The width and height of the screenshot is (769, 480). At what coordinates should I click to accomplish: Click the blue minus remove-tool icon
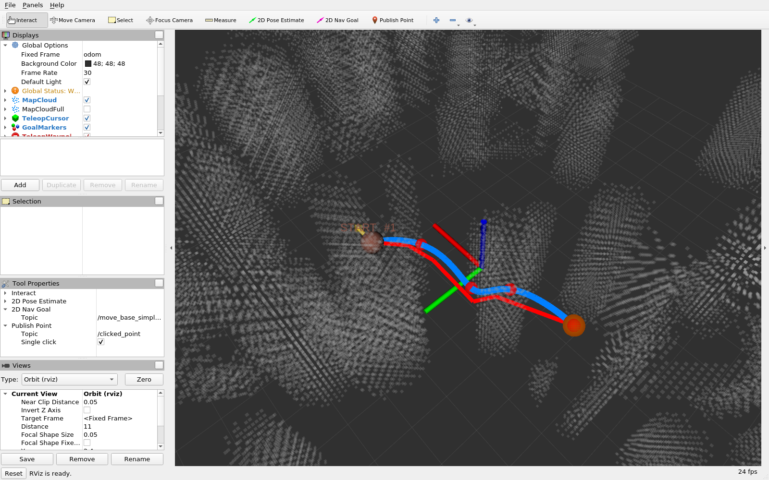pos(453,20)
